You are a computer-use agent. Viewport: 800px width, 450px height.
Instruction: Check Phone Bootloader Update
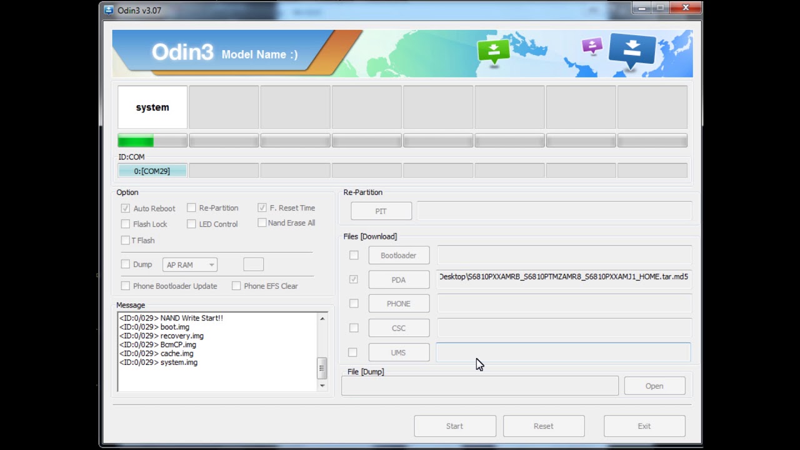(126, 286)
